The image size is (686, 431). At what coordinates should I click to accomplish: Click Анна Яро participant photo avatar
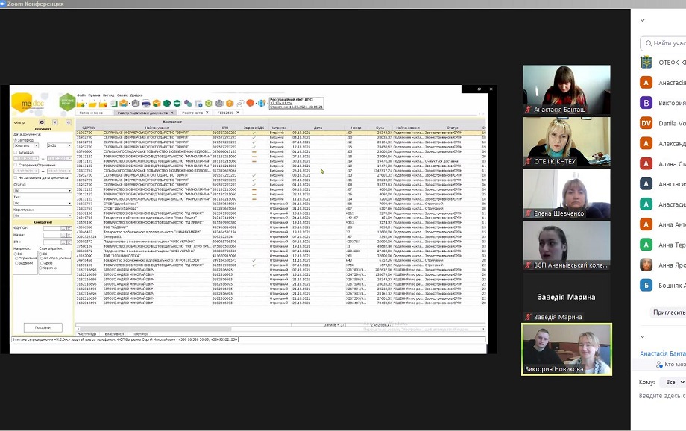[x=646, y=265]
